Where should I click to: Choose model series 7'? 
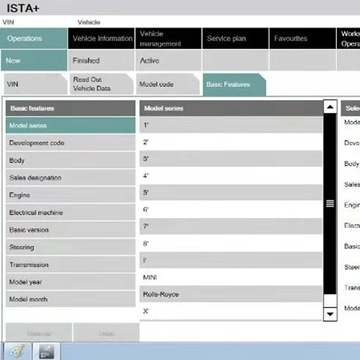pos(231,226)
